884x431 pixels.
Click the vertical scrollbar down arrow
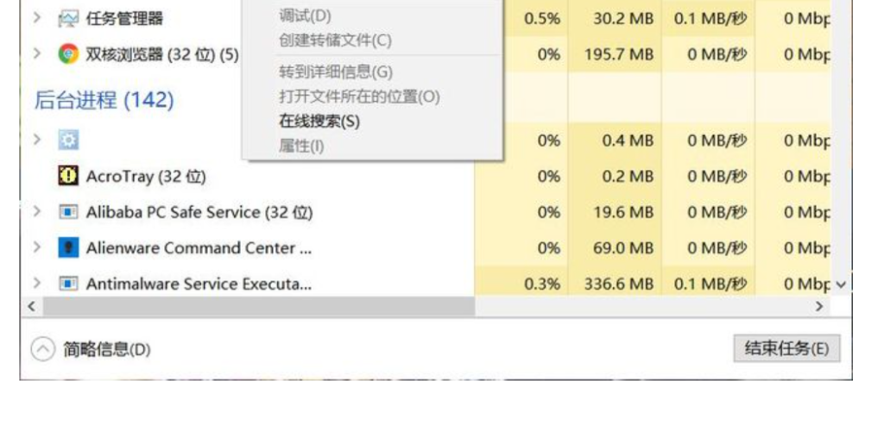841,284
